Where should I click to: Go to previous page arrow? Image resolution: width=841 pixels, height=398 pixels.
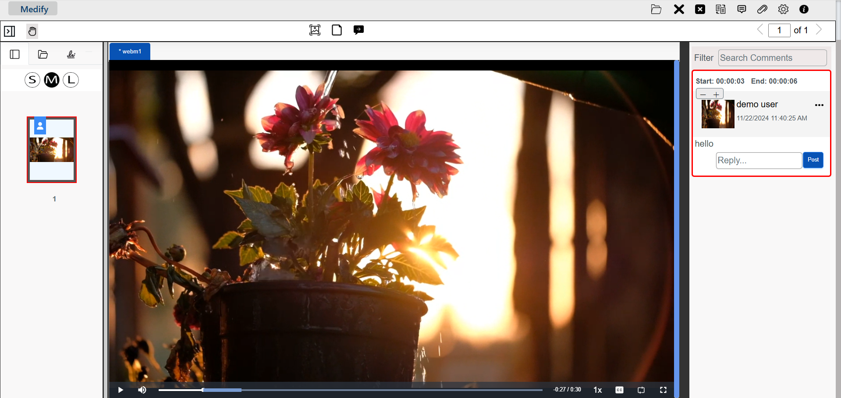pos(760,30)
